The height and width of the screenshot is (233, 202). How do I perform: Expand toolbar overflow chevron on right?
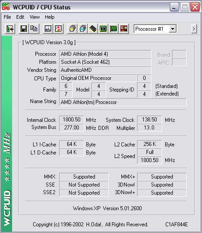coord(194,29)
